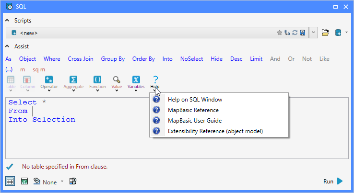Insert the Limit keyword
The height and width of the screenshot is (193, 354).
coord(256,59)
